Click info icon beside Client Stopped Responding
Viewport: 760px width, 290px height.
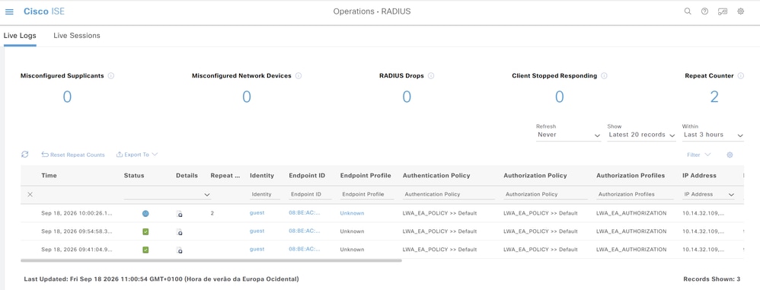[x=604, y=76]
